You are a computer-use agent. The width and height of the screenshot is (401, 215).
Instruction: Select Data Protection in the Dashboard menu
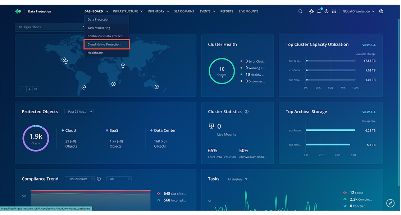pos(106,19)
